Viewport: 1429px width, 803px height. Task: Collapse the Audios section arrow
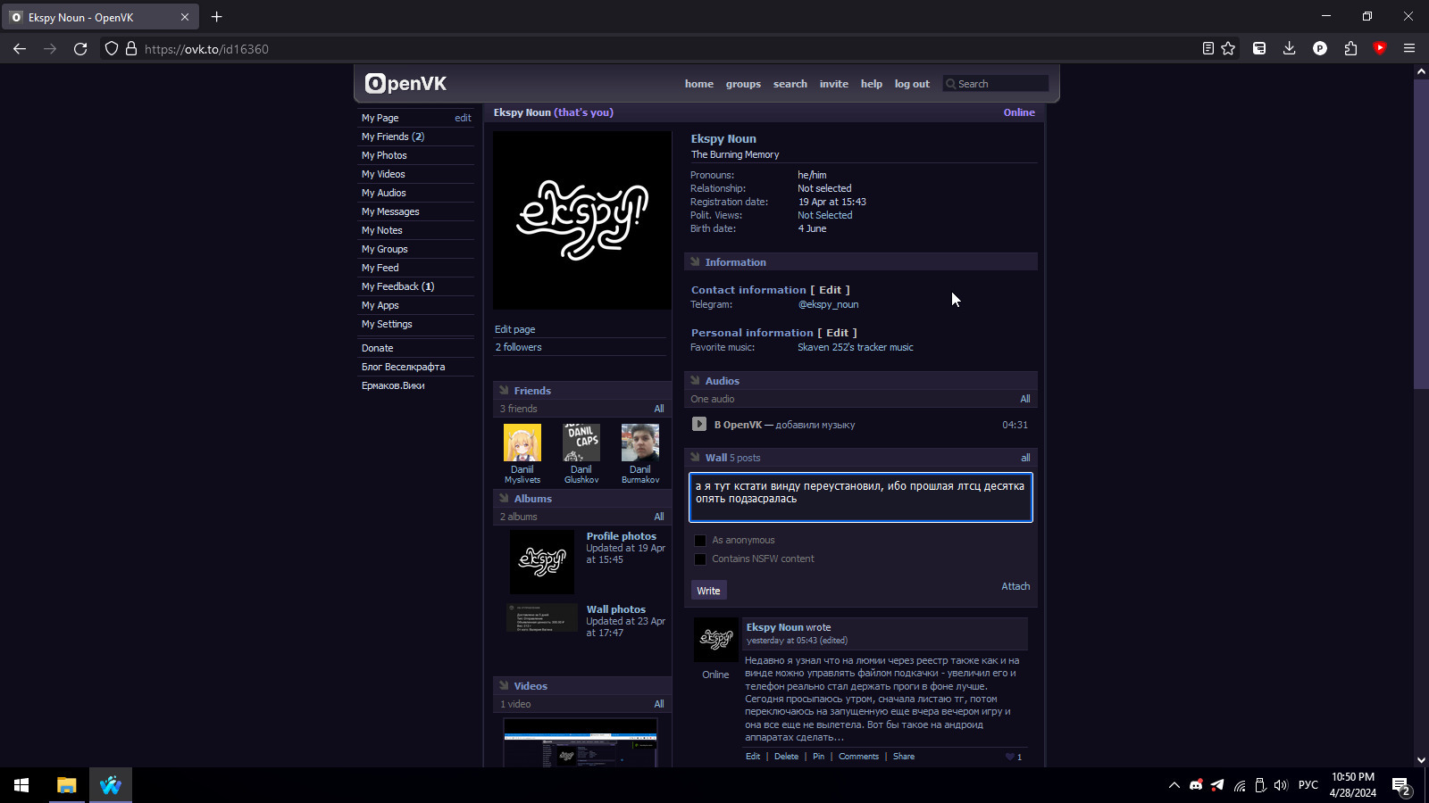click(695, 381)
